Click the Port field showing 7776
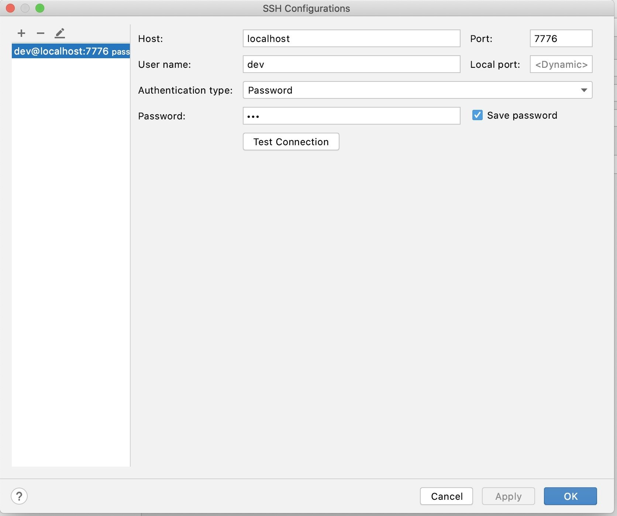 click(561, 38)
